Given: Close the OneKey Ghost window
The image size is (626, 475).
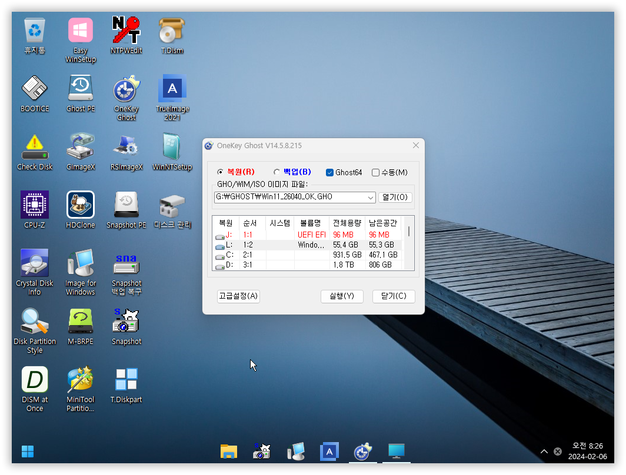Looking at the screenshot, I should tap(416, 145).
